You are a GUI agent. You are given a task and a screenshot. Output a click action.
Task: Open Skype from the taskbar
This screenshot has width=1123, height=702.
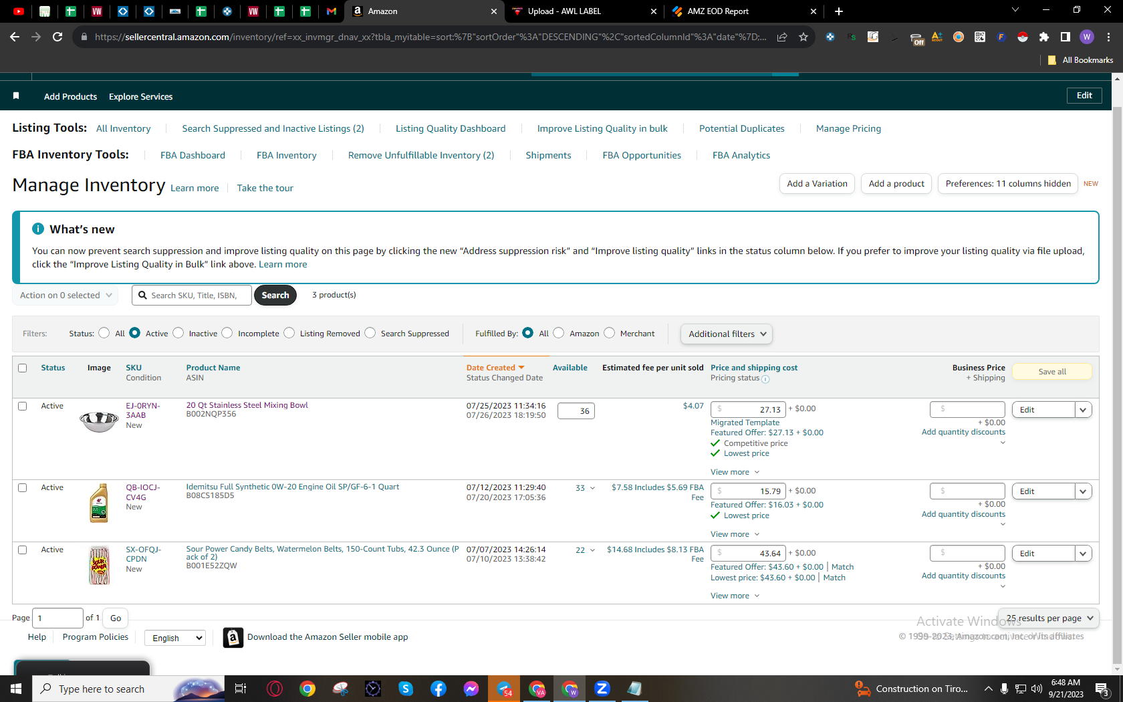click(406, 689)
